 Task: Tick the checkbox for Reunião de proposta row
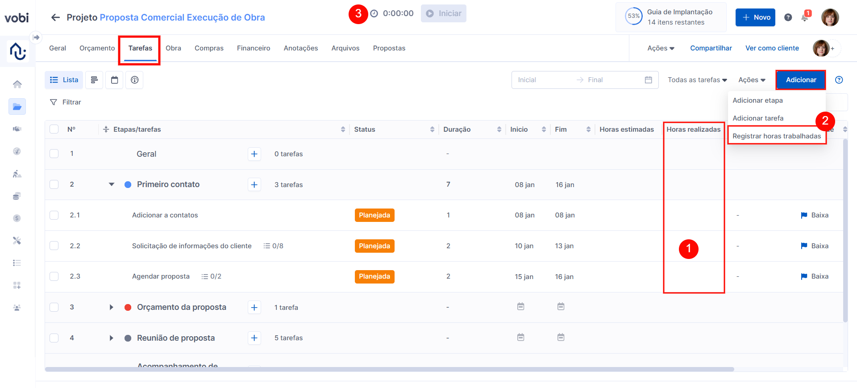(54, 338)
